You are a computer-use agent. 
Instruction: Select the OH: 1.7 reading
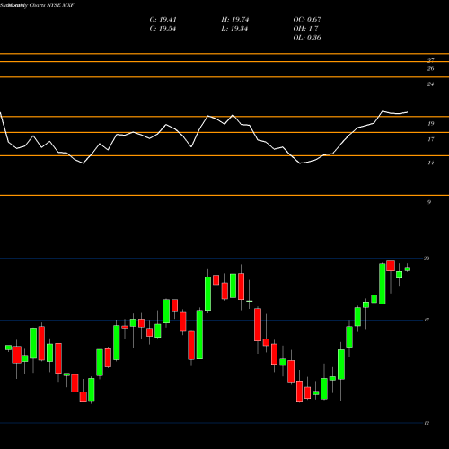coord(305,29)
